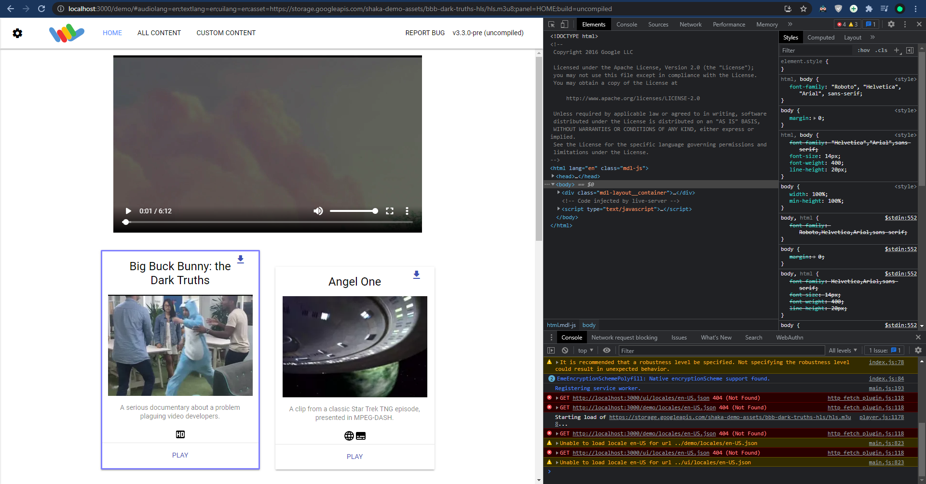Download the Big Buck Bunny asset

[x=240, y=259]
